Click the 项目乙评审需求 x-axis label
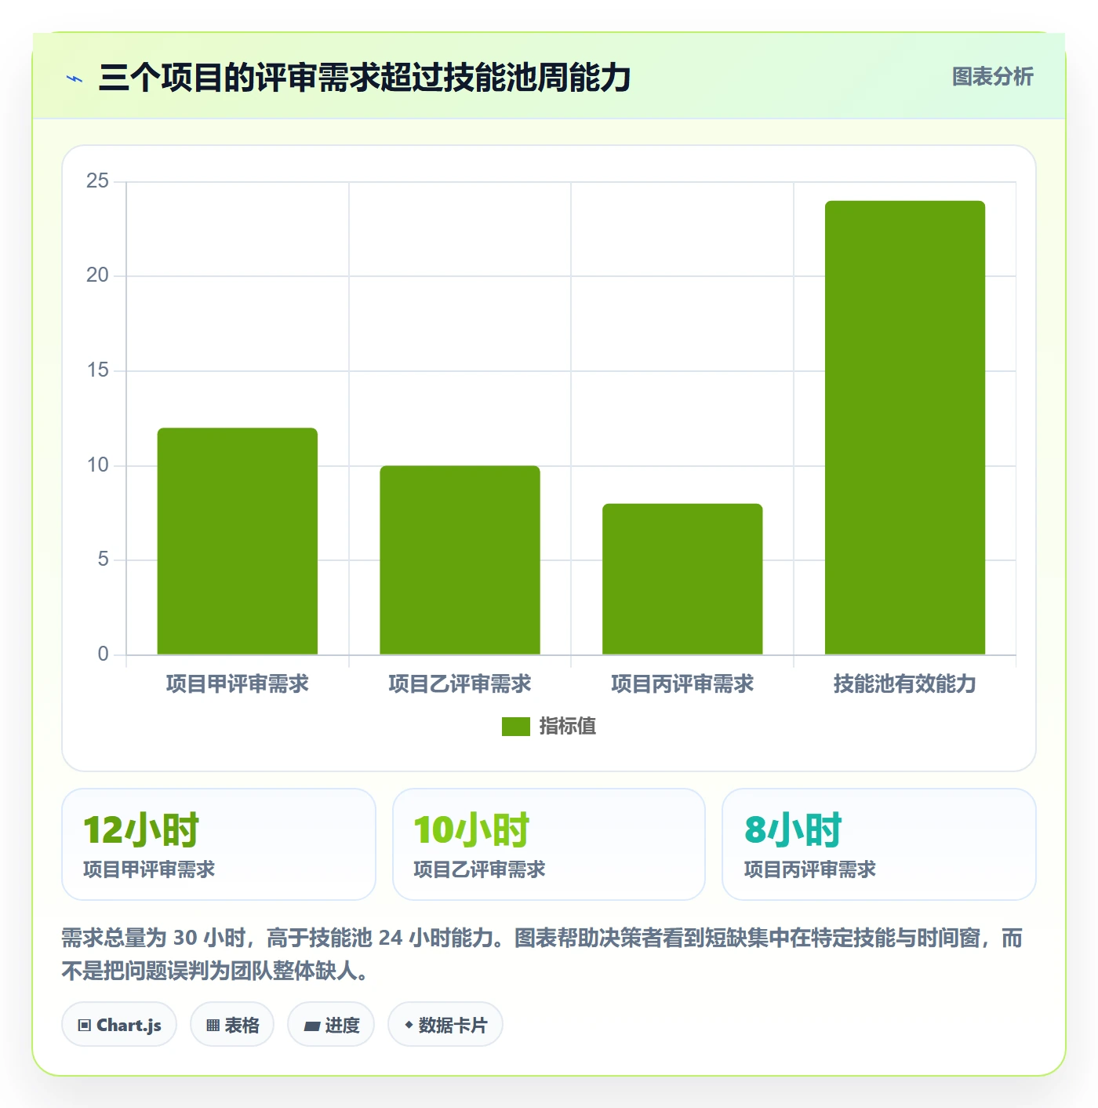Screen dimensions: 1098x1108 (460, 684)
